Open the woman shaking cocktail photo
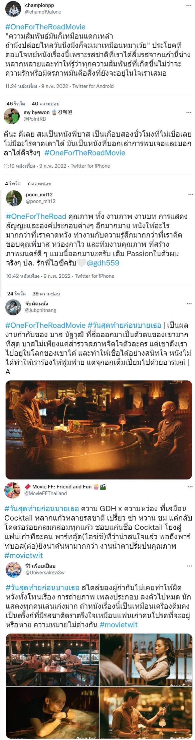Screen dimensions: 195x740 coord(146,659)
